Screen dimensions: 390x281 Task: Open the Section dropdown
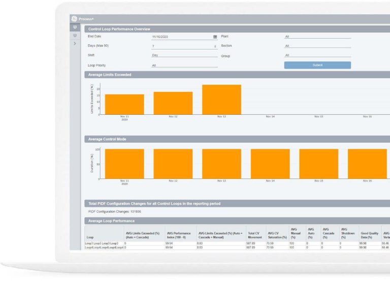317,46
